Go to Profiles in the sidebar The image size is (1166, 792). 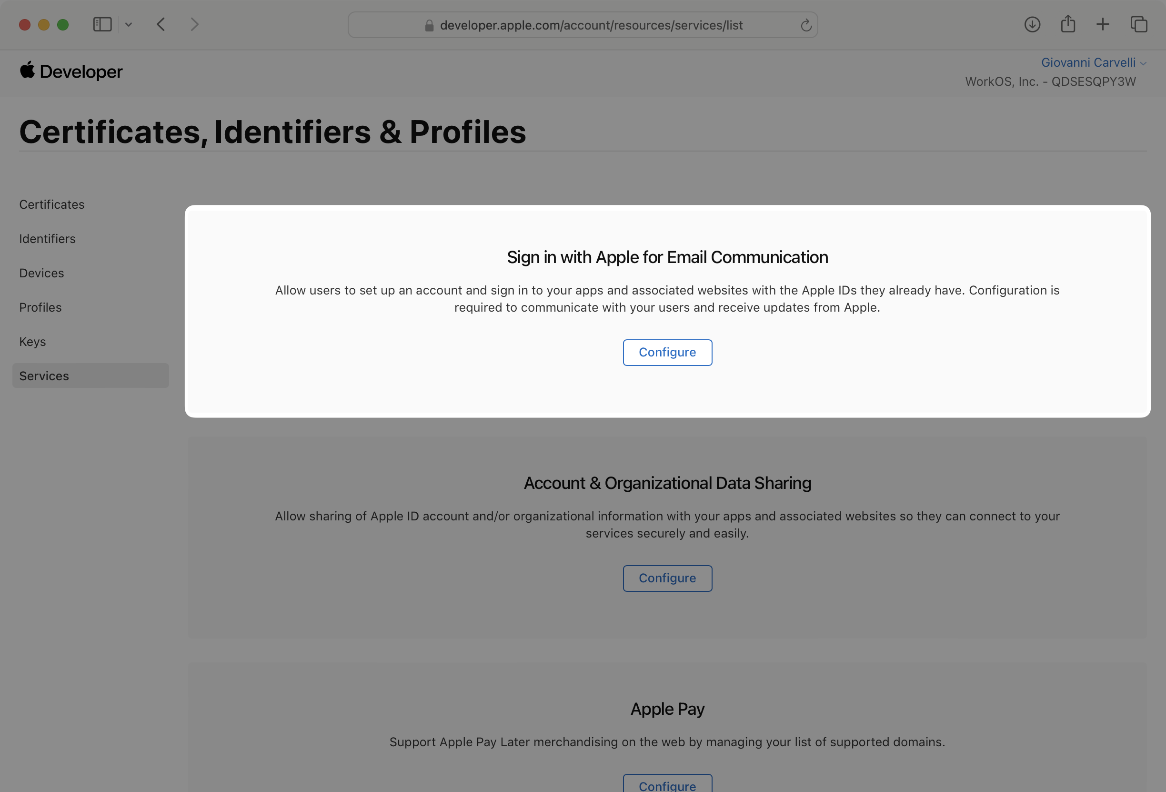pos(40,307)
